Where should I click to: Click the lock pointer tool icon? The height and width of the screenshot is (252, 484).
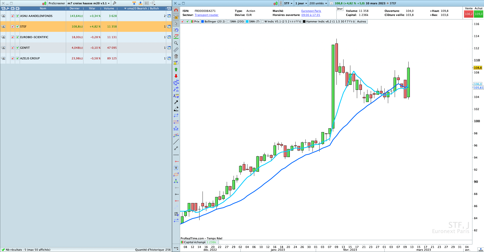pos(176,17)
